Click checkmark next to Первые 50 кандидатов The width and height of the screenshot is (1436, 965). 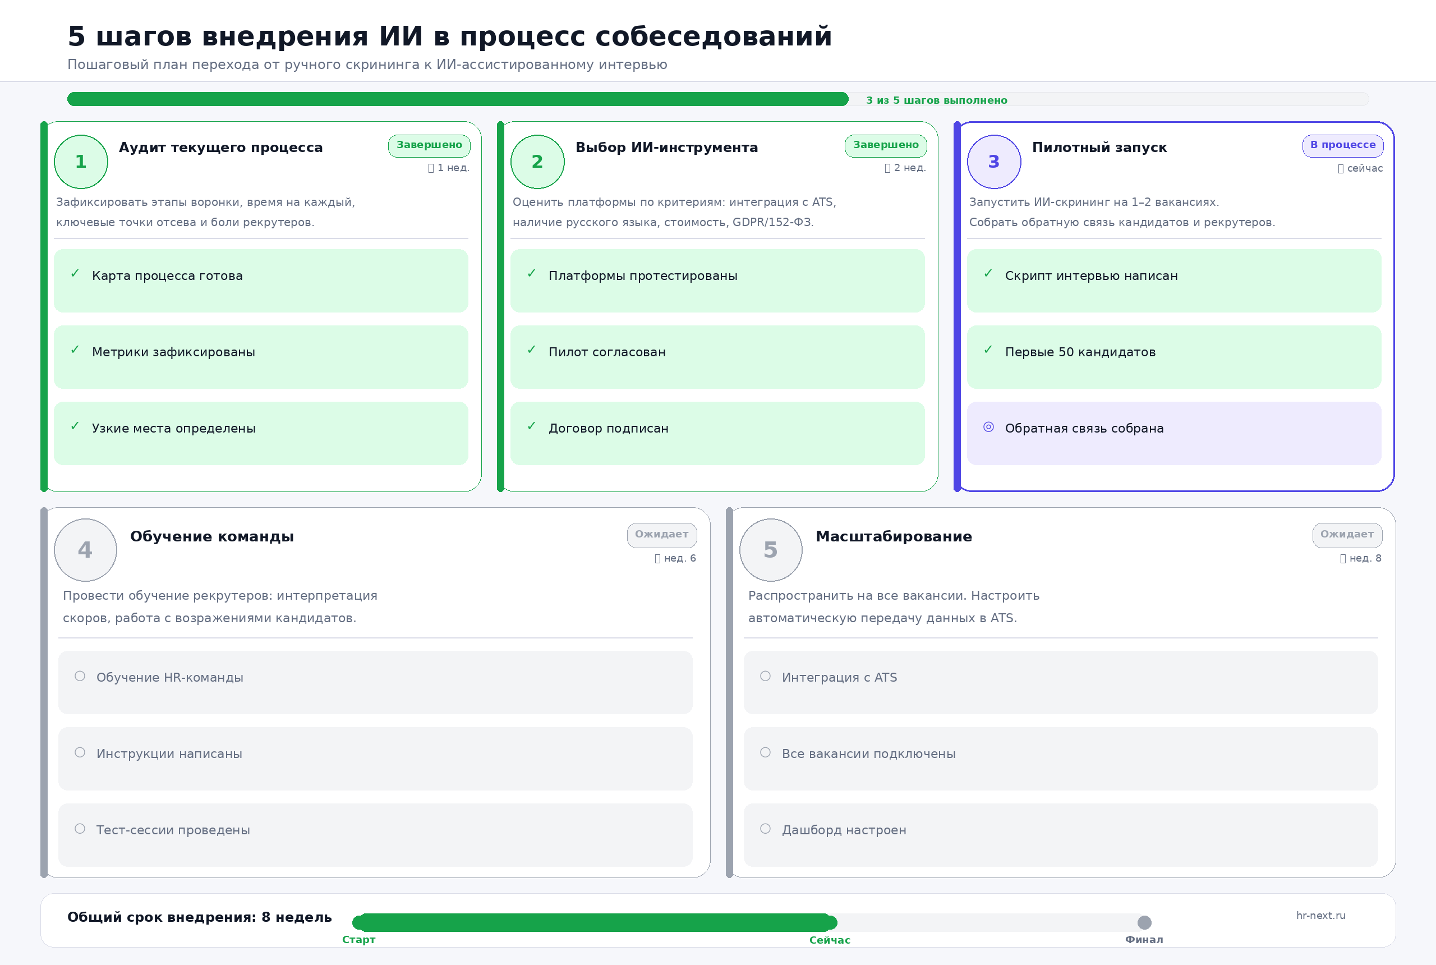pos(988,350)
